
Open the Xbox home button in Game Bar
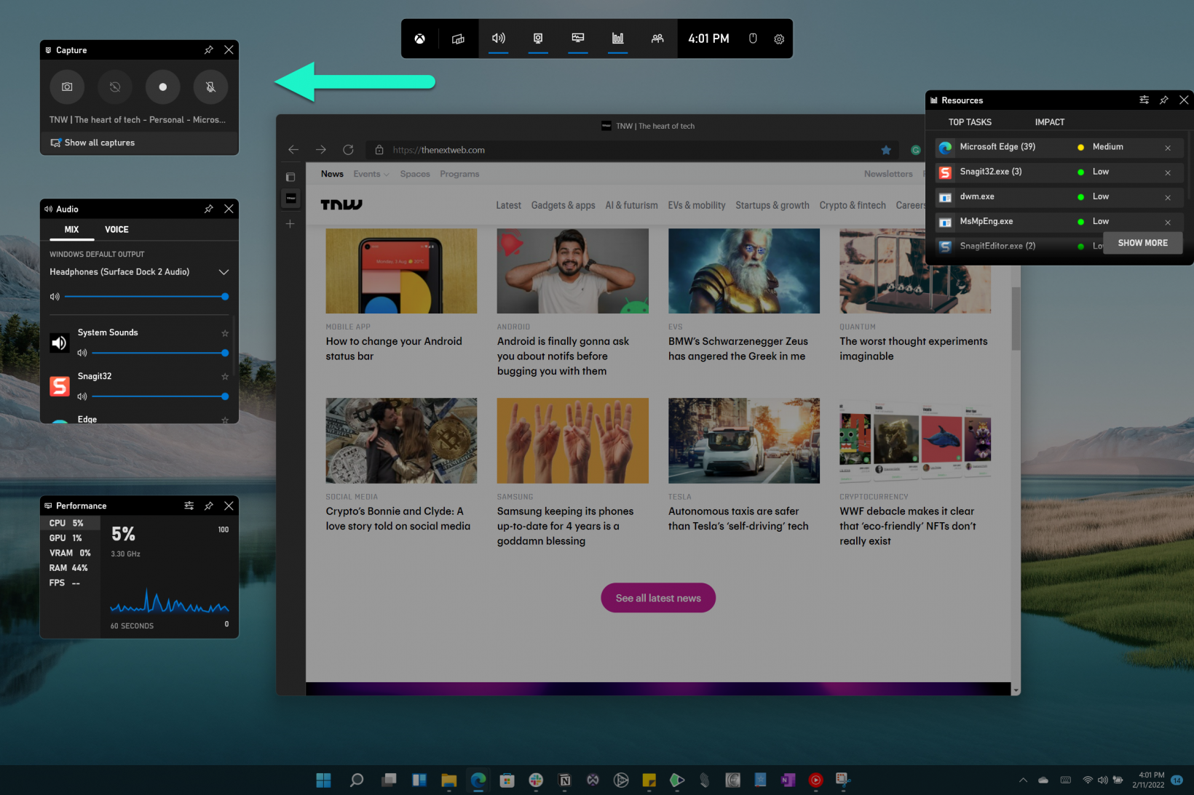(x=420, y=39)
